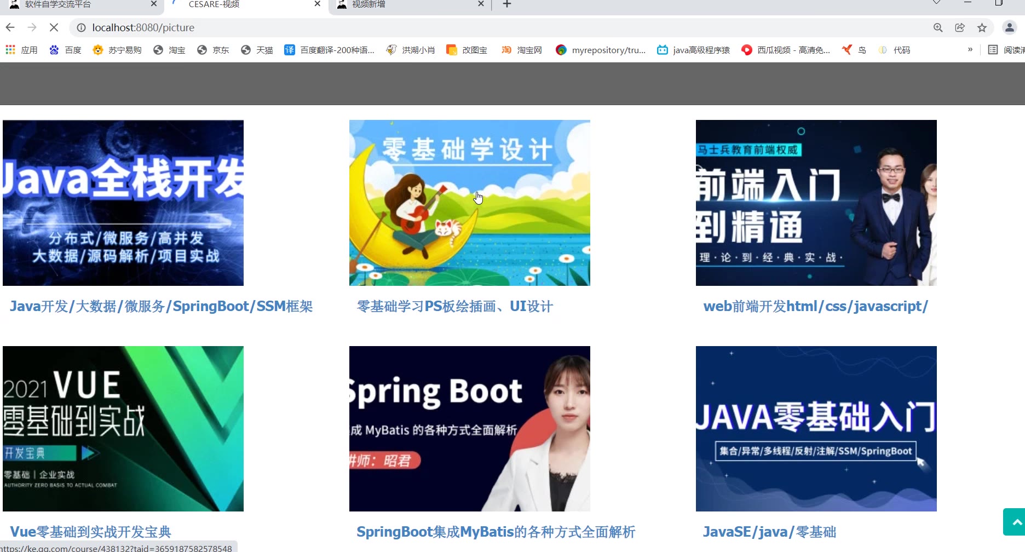Screen dimensions: 1025x552
Task: Close the CESARE-视频 tab
Action: [x=317, y=4]
